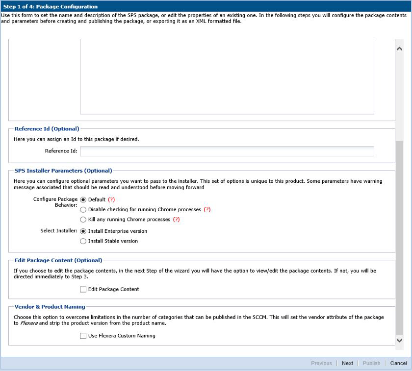Viewport: 412px width, 371px height.
Task: Click help icon for Disable checking option
Action: (x=207, y=210)
